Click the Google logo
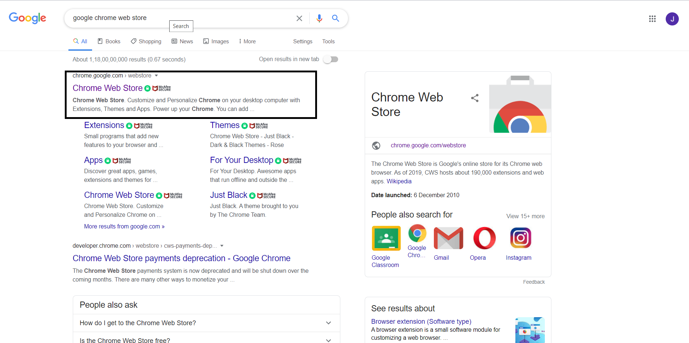 28,18
